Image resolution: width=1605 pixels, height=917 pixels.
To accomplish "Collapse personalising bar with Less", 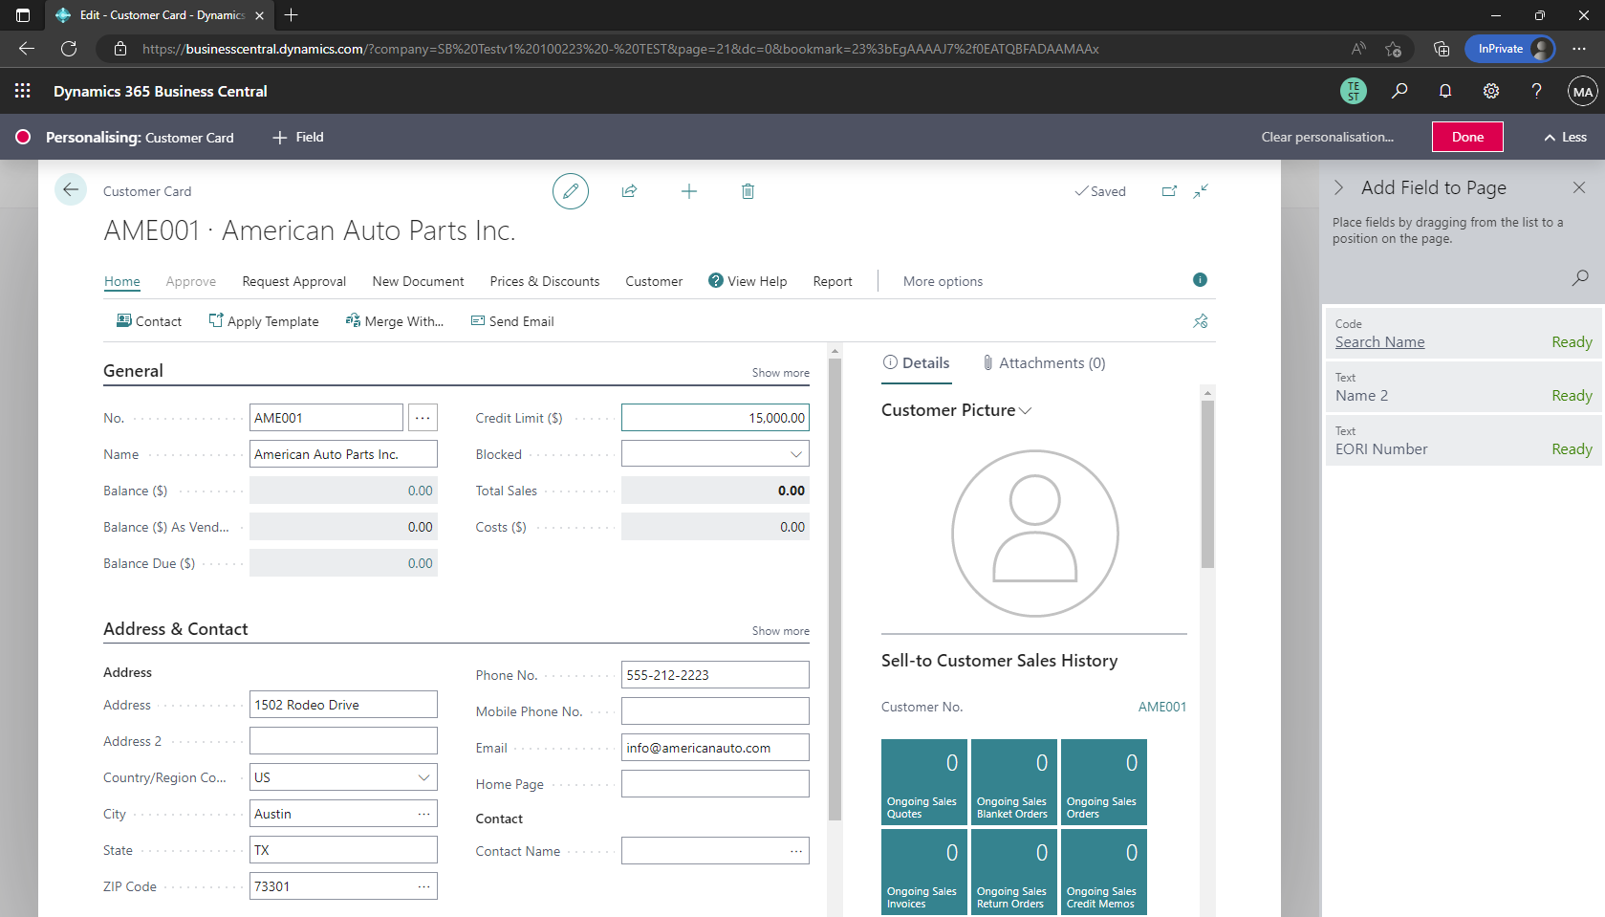I will pyautogui.click(x=1565, y=137).
